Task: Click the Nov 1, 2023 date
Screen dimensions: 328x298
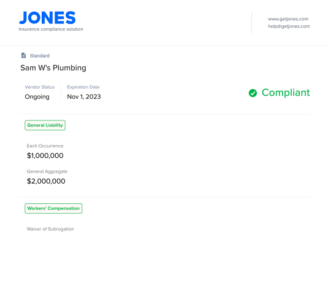Action: [x=84, y=96]
